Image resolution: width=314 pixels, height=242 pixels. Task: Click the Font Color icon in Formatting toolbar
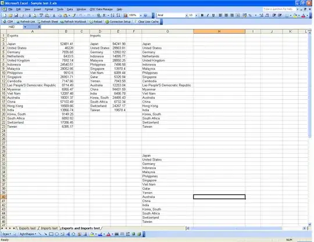pyautogui.click(x=304, y=15)
